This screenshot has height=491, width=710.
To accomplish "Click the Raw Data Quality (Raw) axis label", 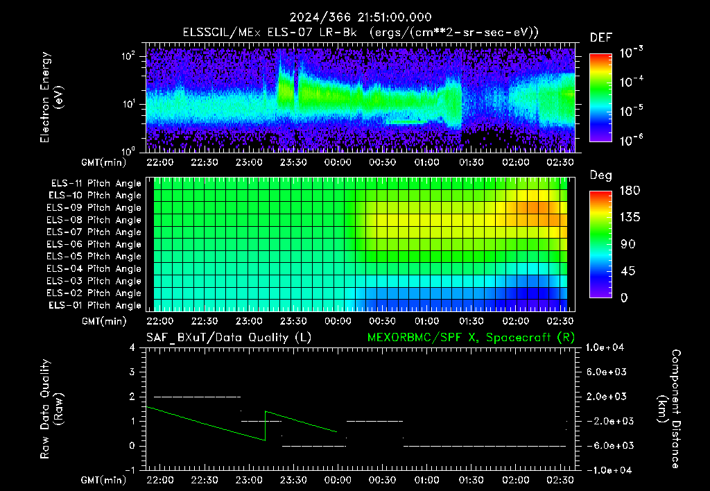I will pos(51,409).
